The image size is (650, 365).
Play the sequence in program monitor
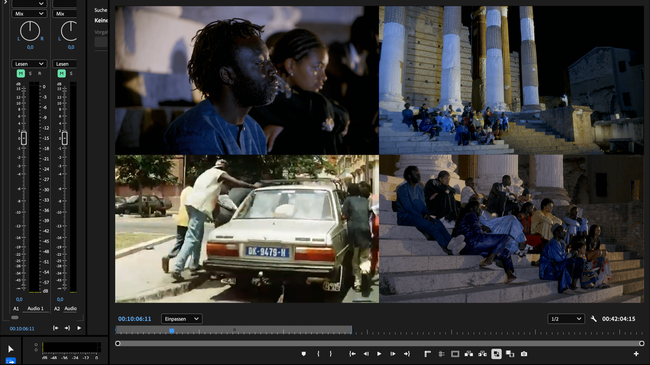(379, 354)
